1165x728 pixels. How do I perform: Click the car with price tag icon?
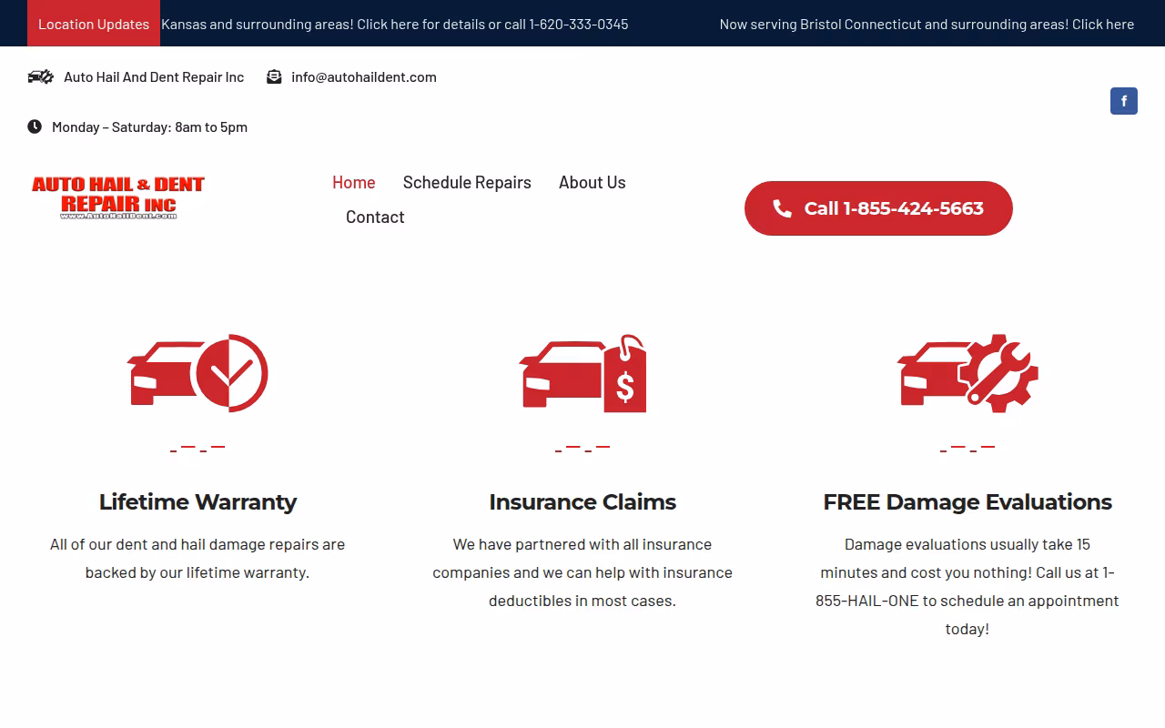[582, 373]
